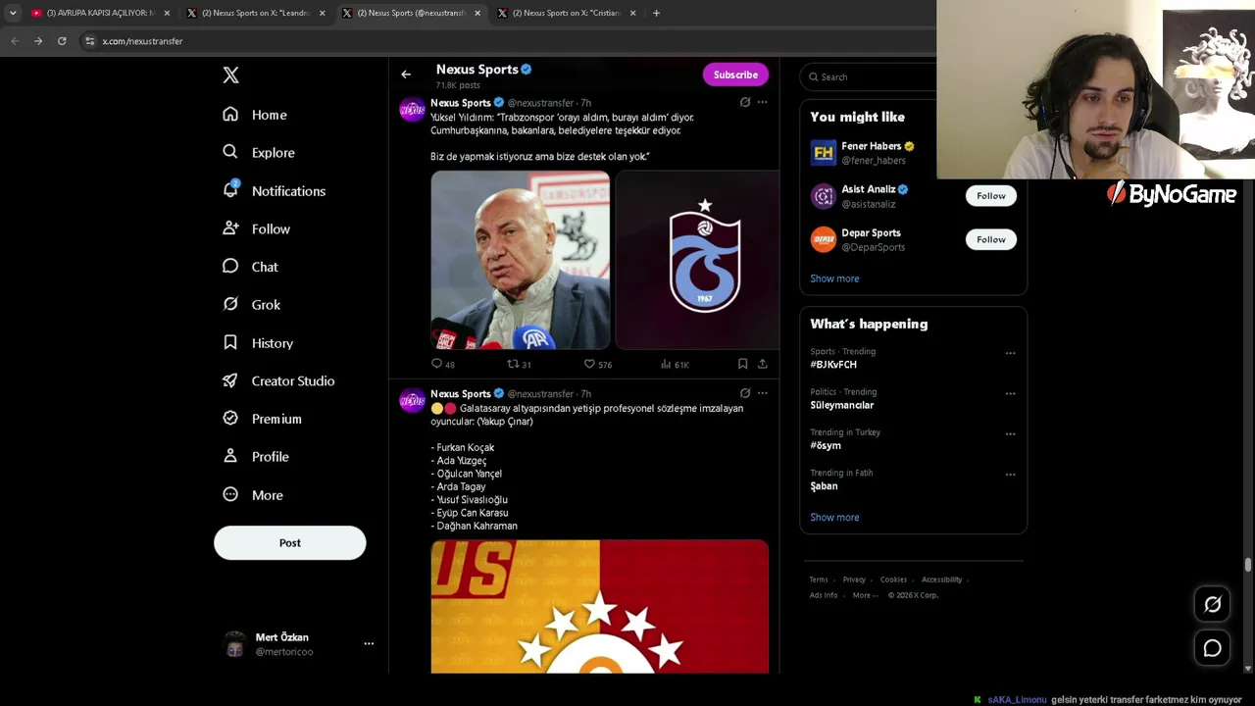Open more options for the #ösym trend
Screen dimensions: 1255x706
1010,433
